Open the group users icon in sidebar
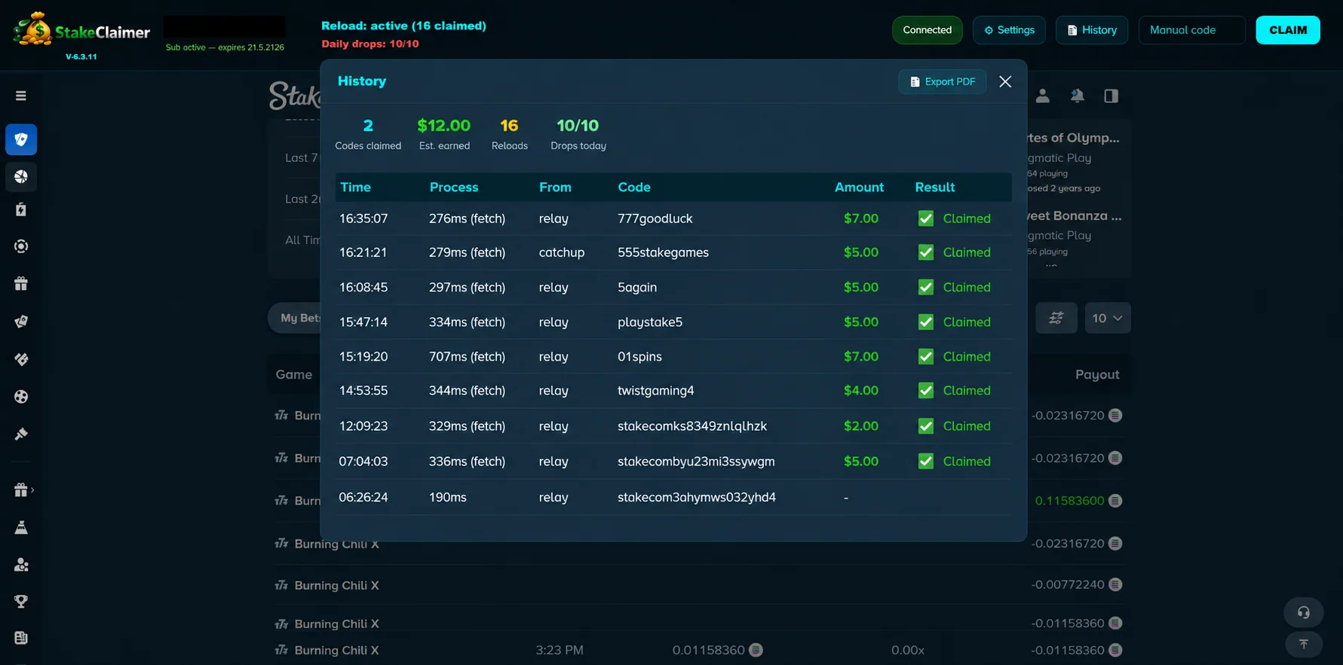Image resolution: width=1343 pixels, height=665 pixels. point(21,564)
